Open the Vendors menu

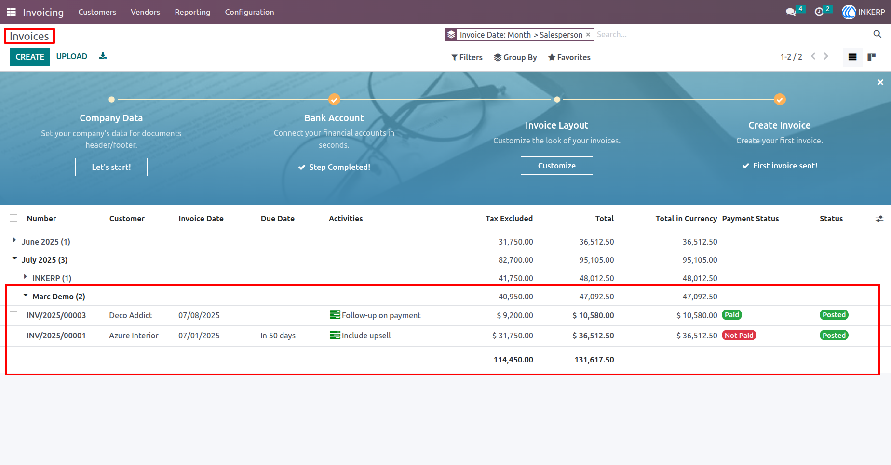coord(145,12)
